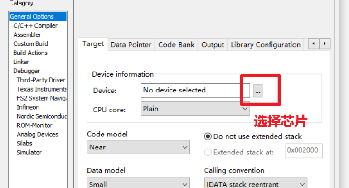This screenshot has height=188, width=349.
Task: Select Texas Instruments debugger driver
Action: [x=41, y=89]
